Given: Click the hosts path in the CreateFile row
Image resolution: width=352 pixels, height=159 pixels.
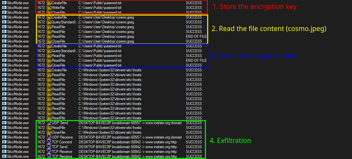Looking at the screenshot, I should [110, 70].
